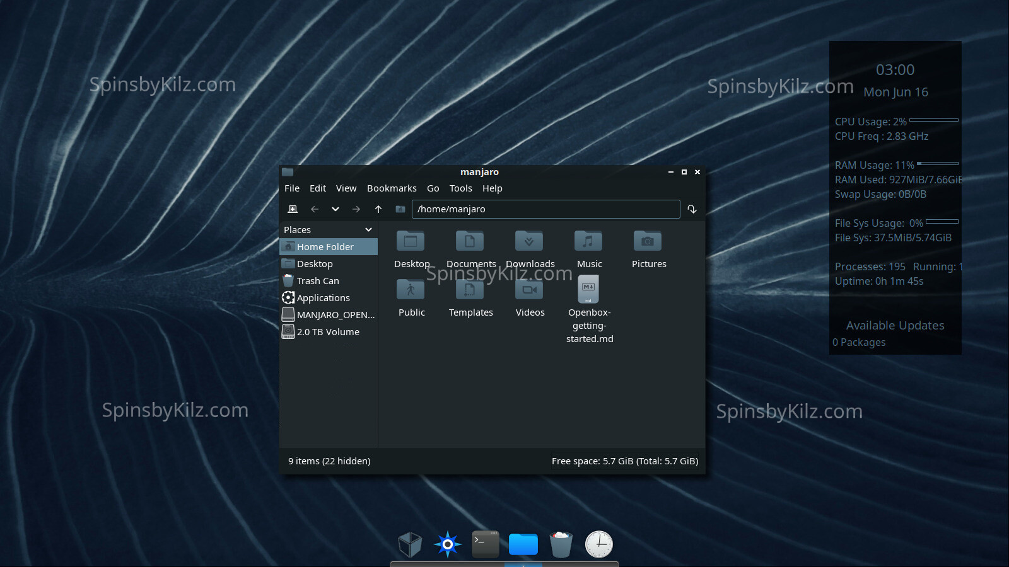Open the File menu

coord(292,188)
